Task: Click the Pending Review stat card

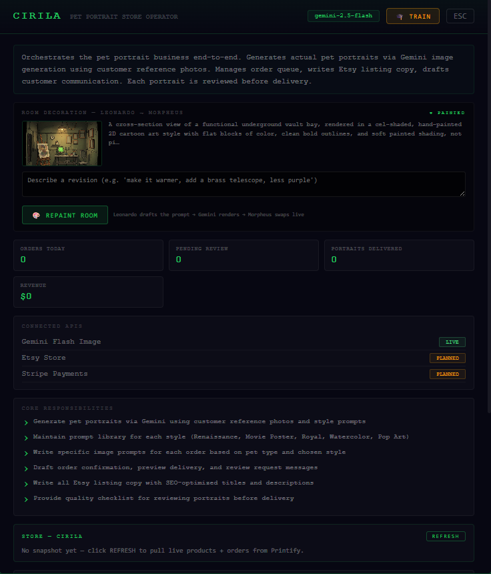Action: (243, 255)
